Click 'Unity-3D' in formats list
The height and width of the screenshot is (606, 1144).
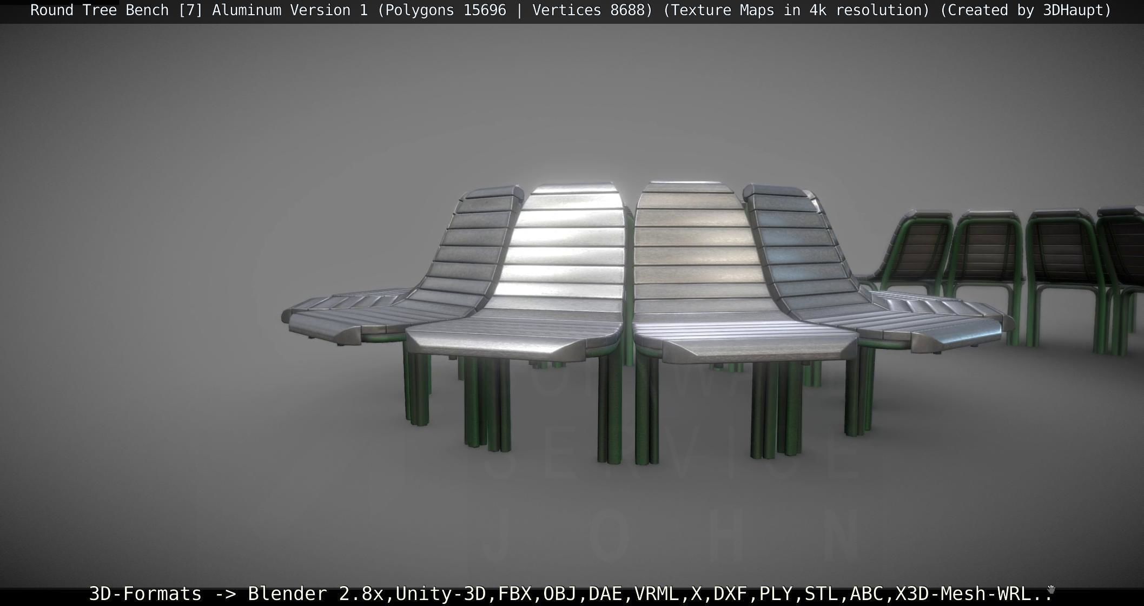click(x=441, y=594)
